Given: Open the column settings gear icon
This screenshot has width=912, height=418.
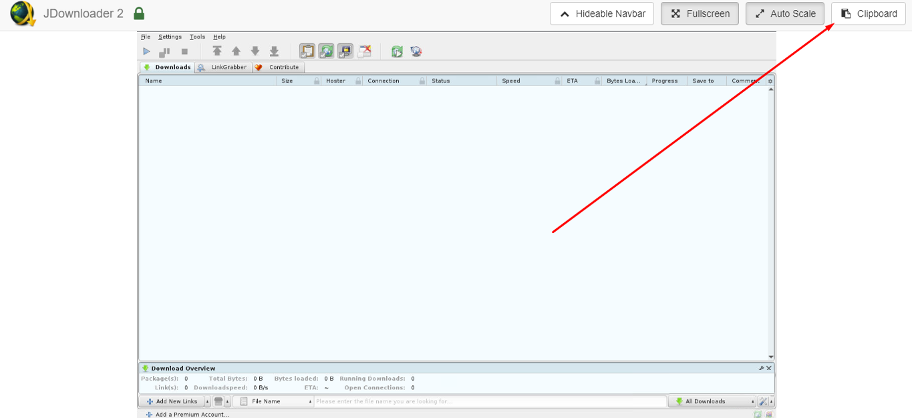Looking at the screenshot, I should (x=770, y=80).
